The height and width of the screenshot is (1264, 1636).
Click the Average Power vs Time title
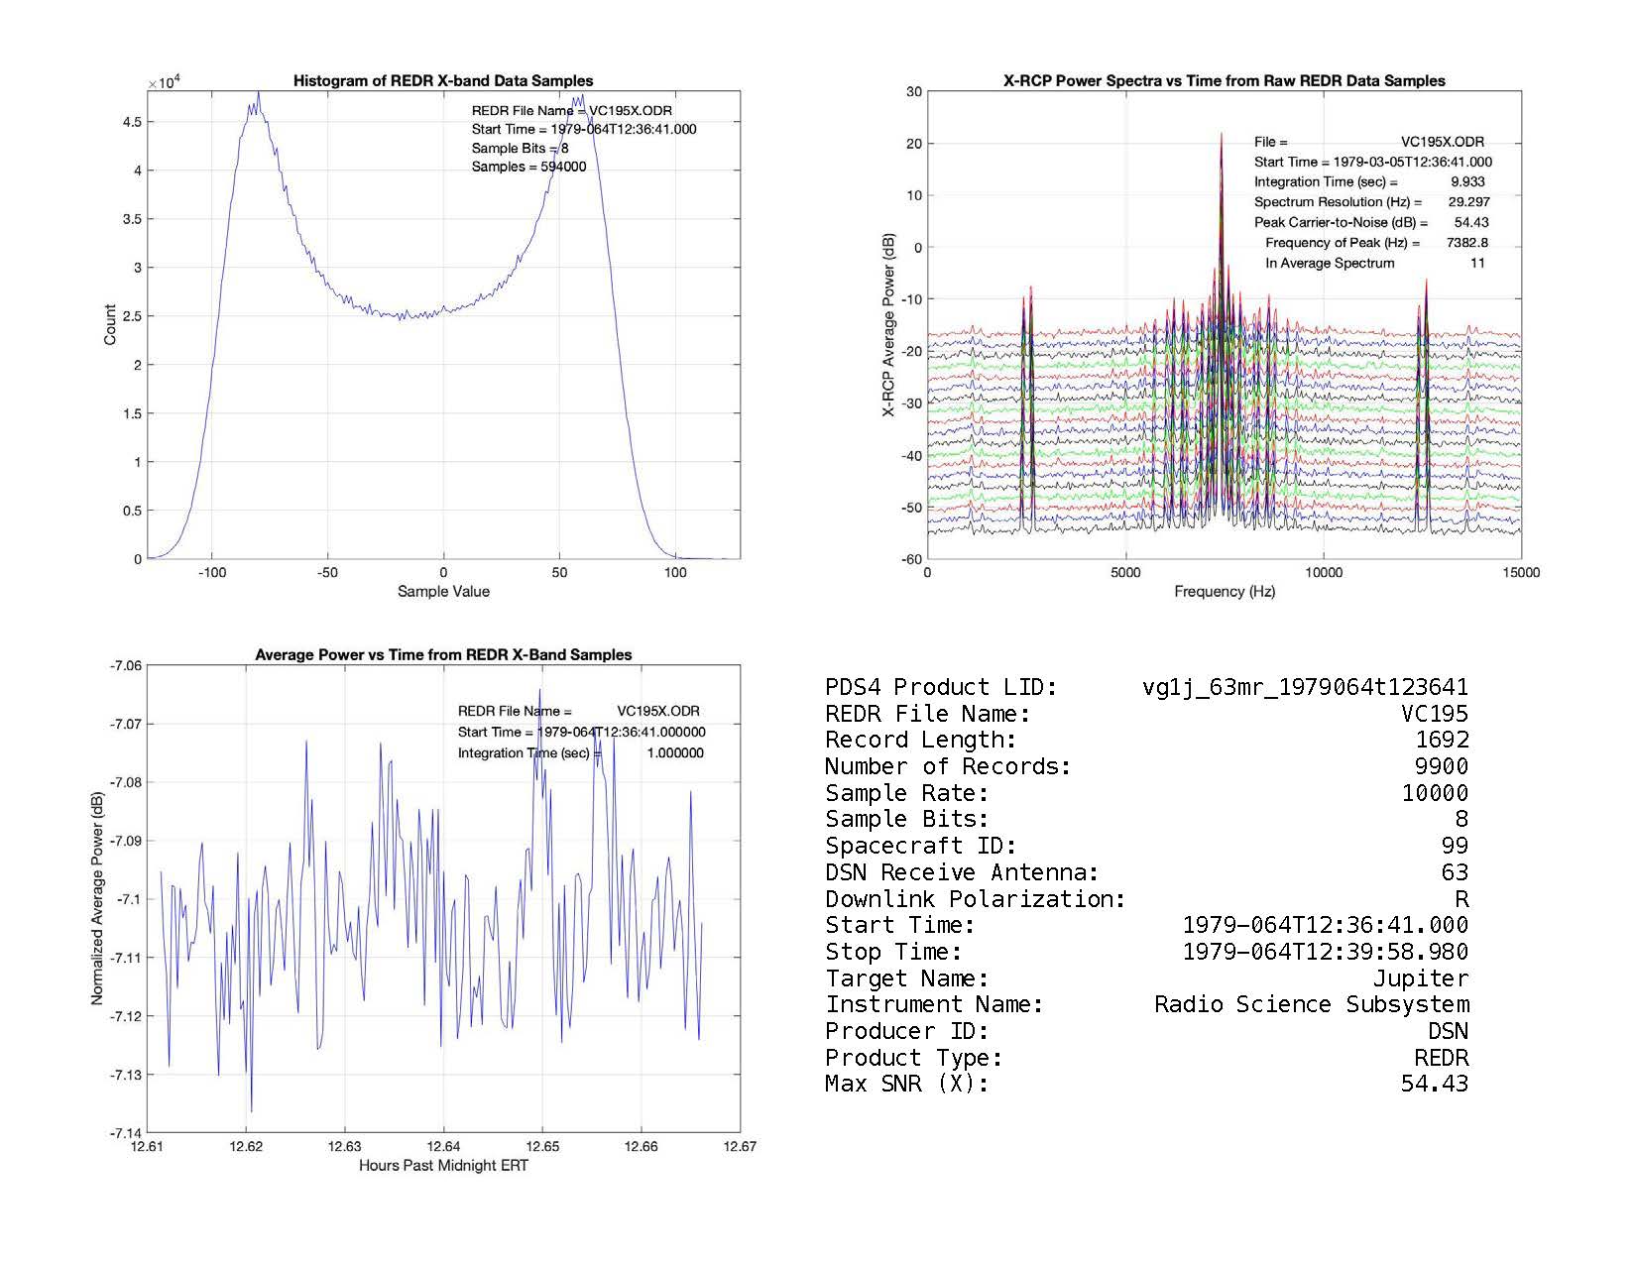click(443, 654)
